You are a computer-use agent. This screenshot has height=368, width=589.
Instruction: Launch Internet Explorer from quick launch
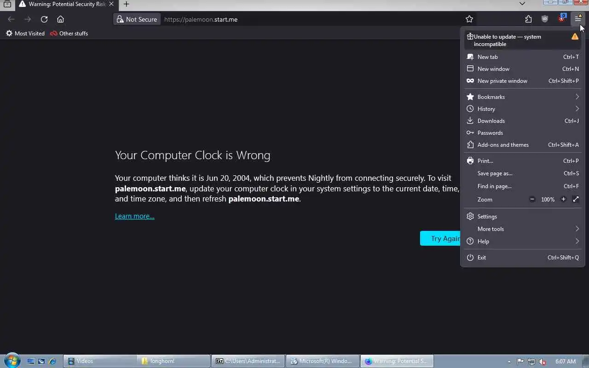52,361
